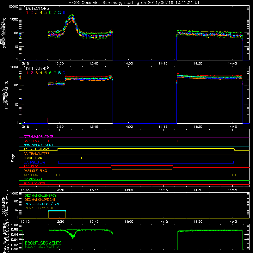Select the FRONTS_OFF flag label
Viewport: 253px width, 253px height.
point(34,179)
